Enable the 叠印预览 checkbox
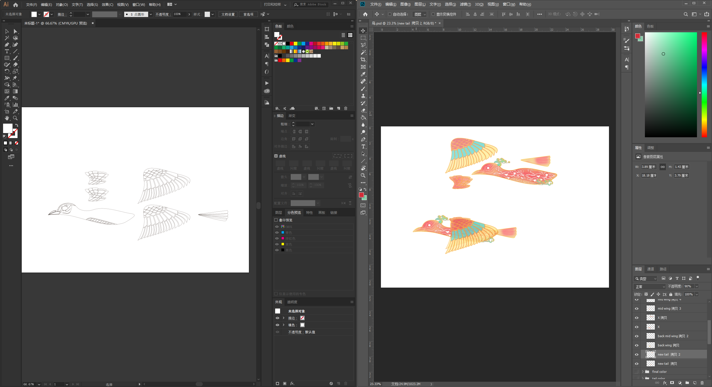 pyautogui.click(x=276, y=220)
